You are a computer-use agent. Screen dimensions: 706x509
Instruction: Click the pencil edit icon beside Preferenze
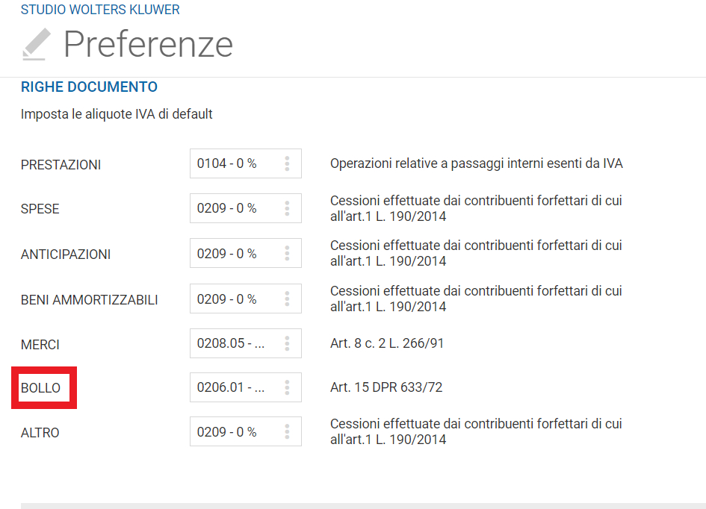36,44
